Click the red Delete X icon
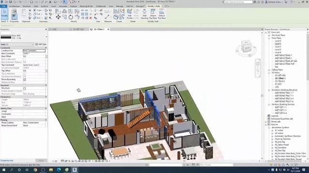The width and height of the screenshot is (309, 173). tap(91, 18)
